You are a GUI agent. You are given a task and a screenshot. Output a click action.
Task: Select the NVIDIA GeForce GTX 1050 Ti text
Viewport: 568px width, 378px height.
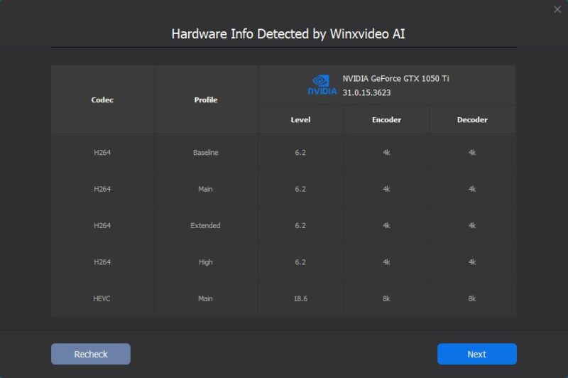(395, 79)
